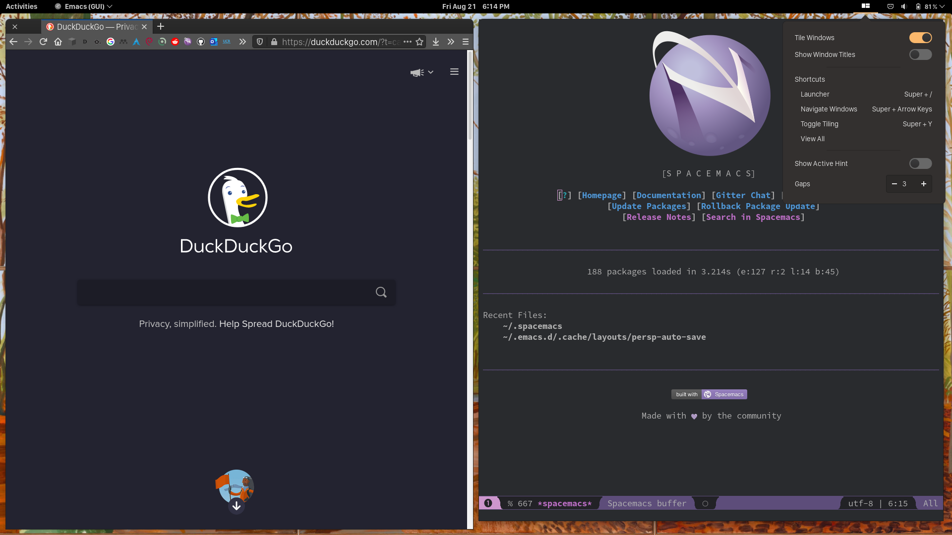This screenshot has height=535, width=952.
Task: Enable Show Active Hint
Action: pos(920,163)
